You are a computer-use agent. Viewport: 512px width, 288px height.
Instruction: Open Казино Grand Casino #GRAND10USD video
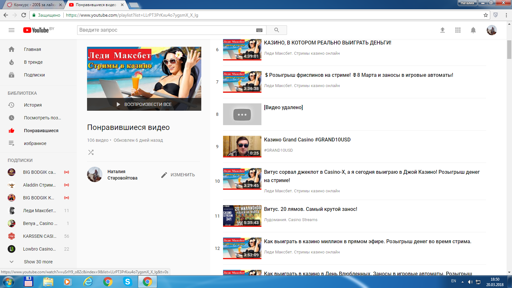point(307,140)
